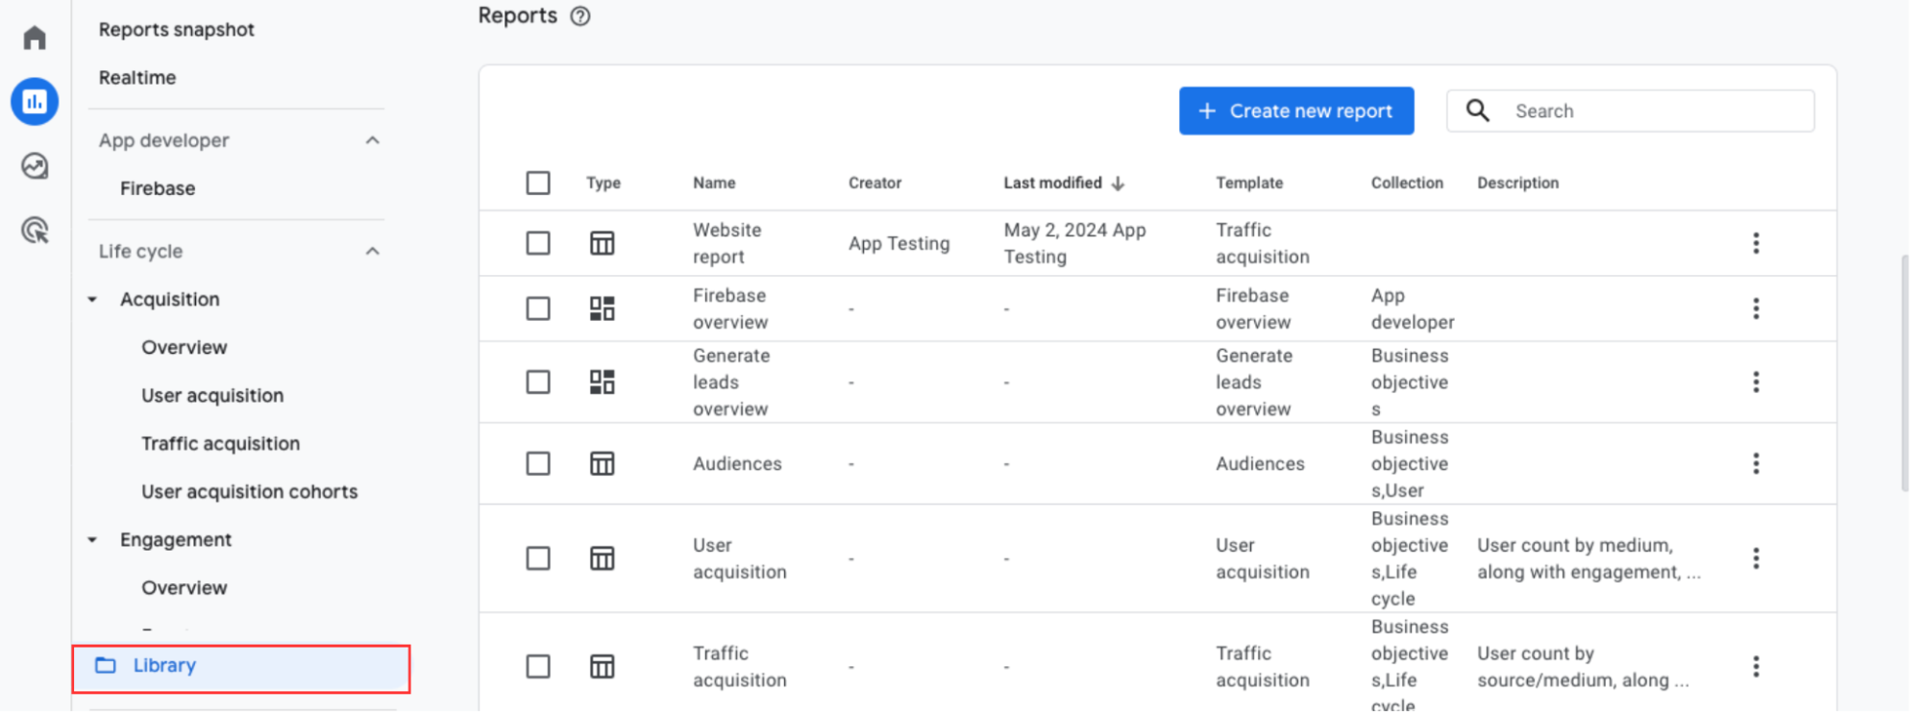The width and height of the screenshot is (1921, 716).
Task: Click the Reports help question mark icon
Action: (580, 16)
